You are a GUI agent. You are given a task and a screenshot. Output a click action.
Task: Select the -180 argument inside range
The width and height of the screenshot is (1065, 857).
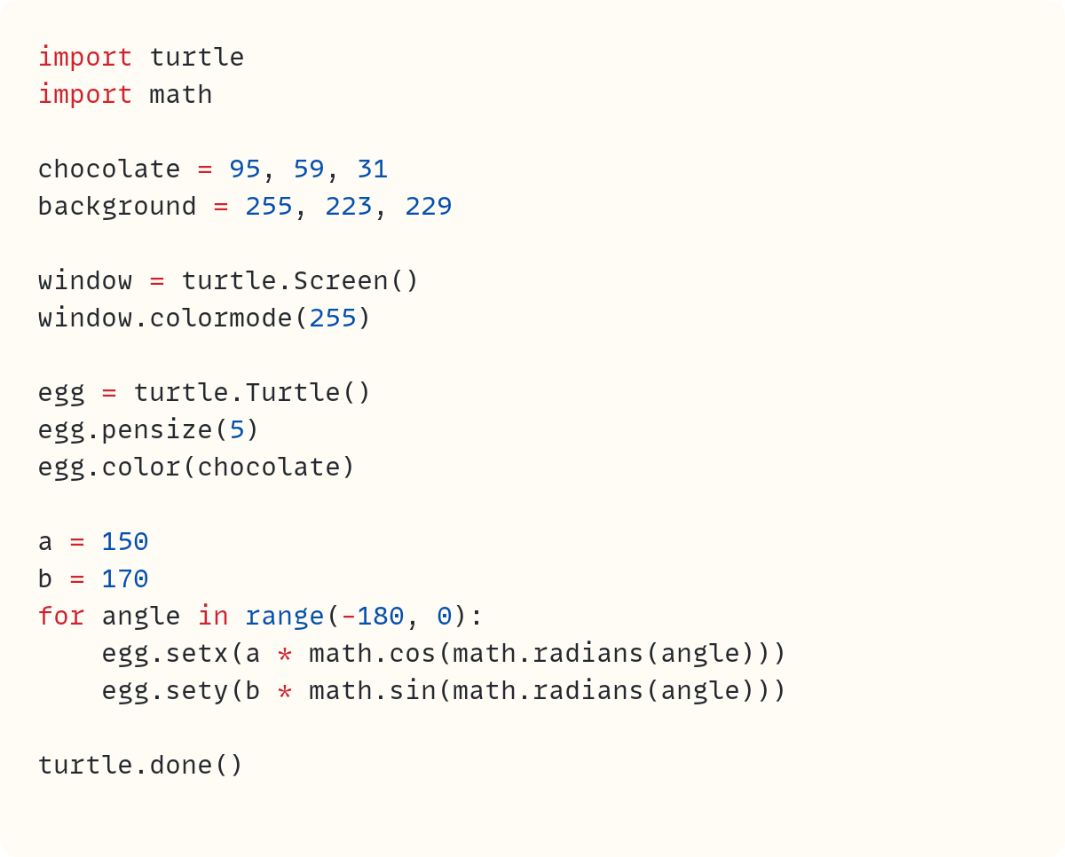pos(371,616)
